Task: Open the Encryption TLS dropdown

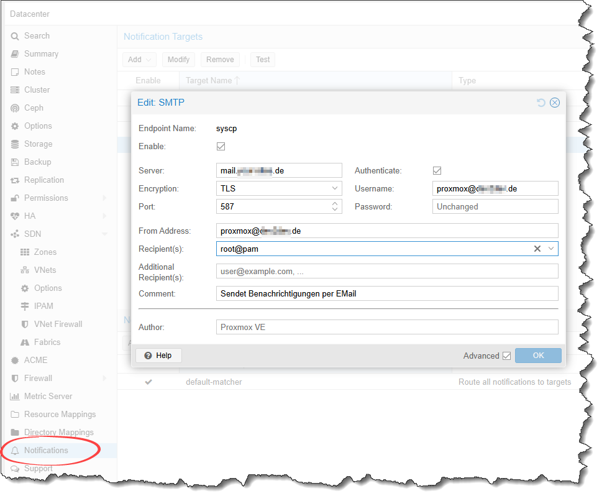Action: tap(335, 188)
